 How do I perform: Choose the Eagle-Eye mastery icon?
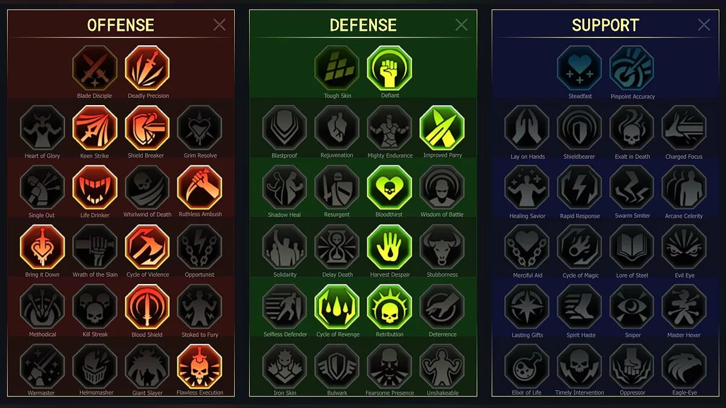click(684, 366)
